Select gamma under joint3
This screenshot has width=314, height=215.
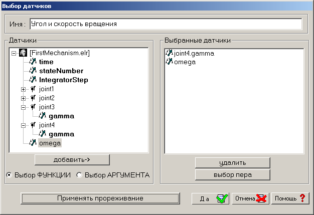pos(62,116)
